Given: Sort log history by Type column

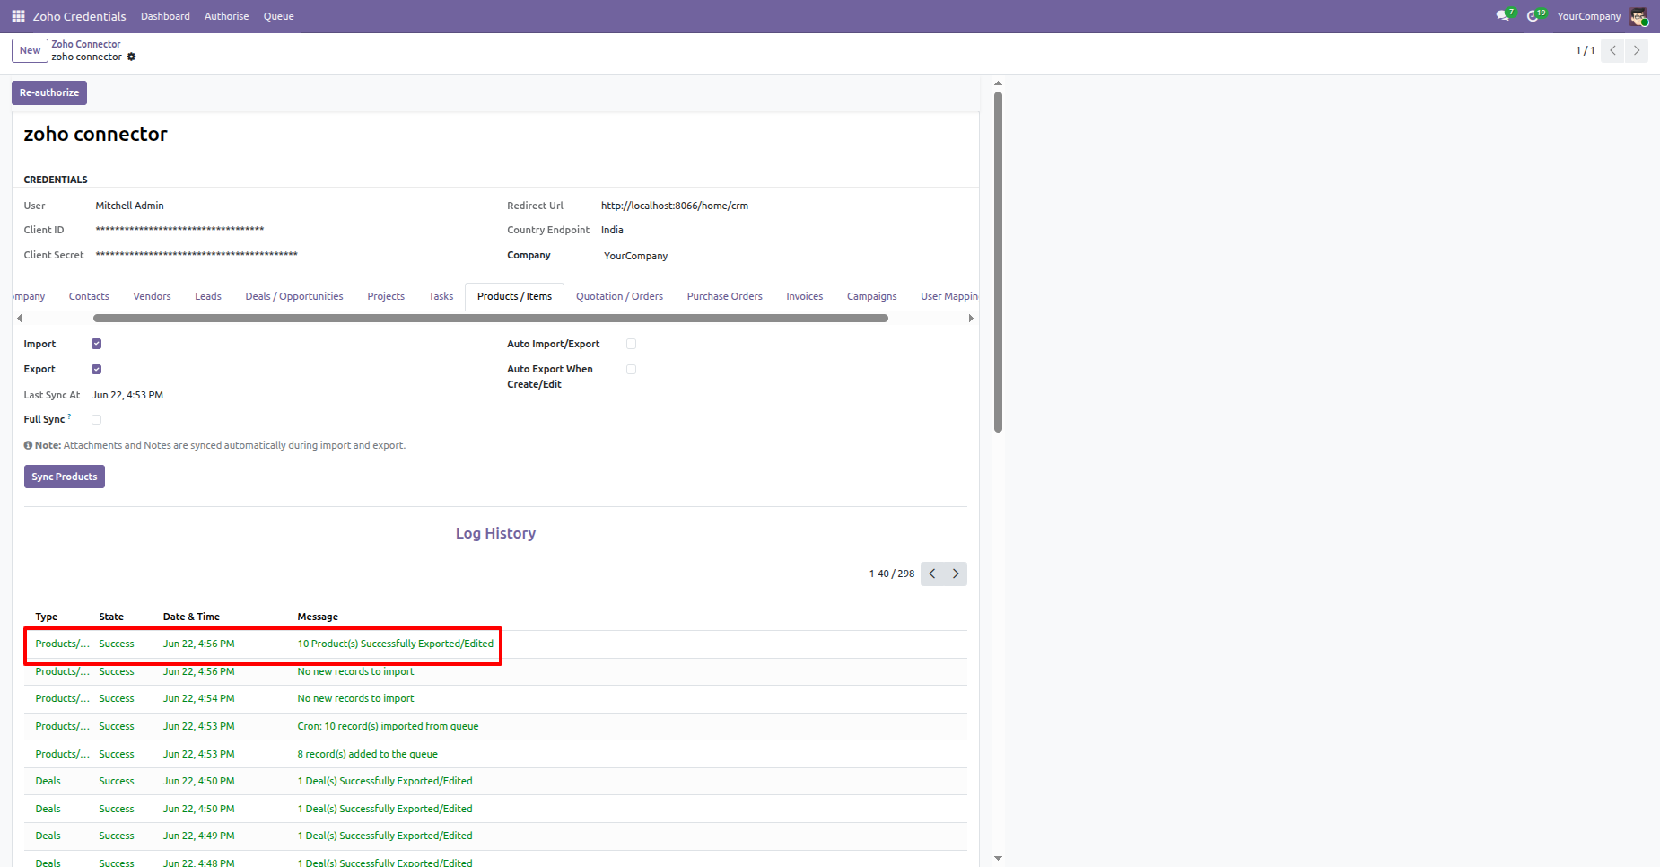Looking at the screenshot, I should point(47,617).
